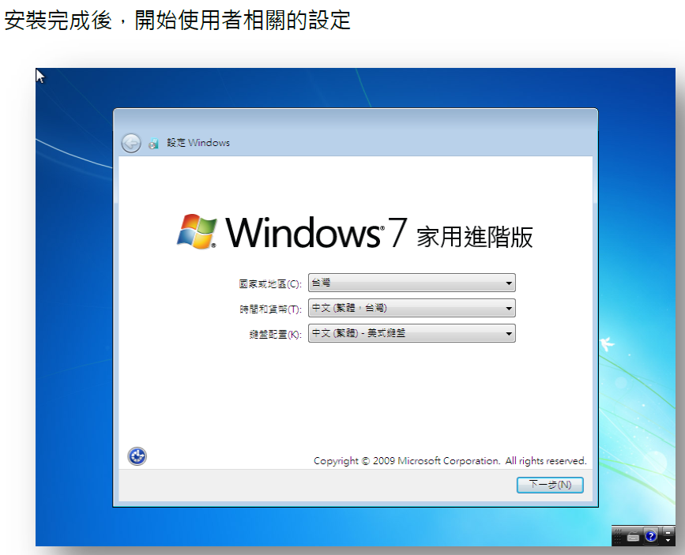Click the language bar keyboard icon

(633, 537)
